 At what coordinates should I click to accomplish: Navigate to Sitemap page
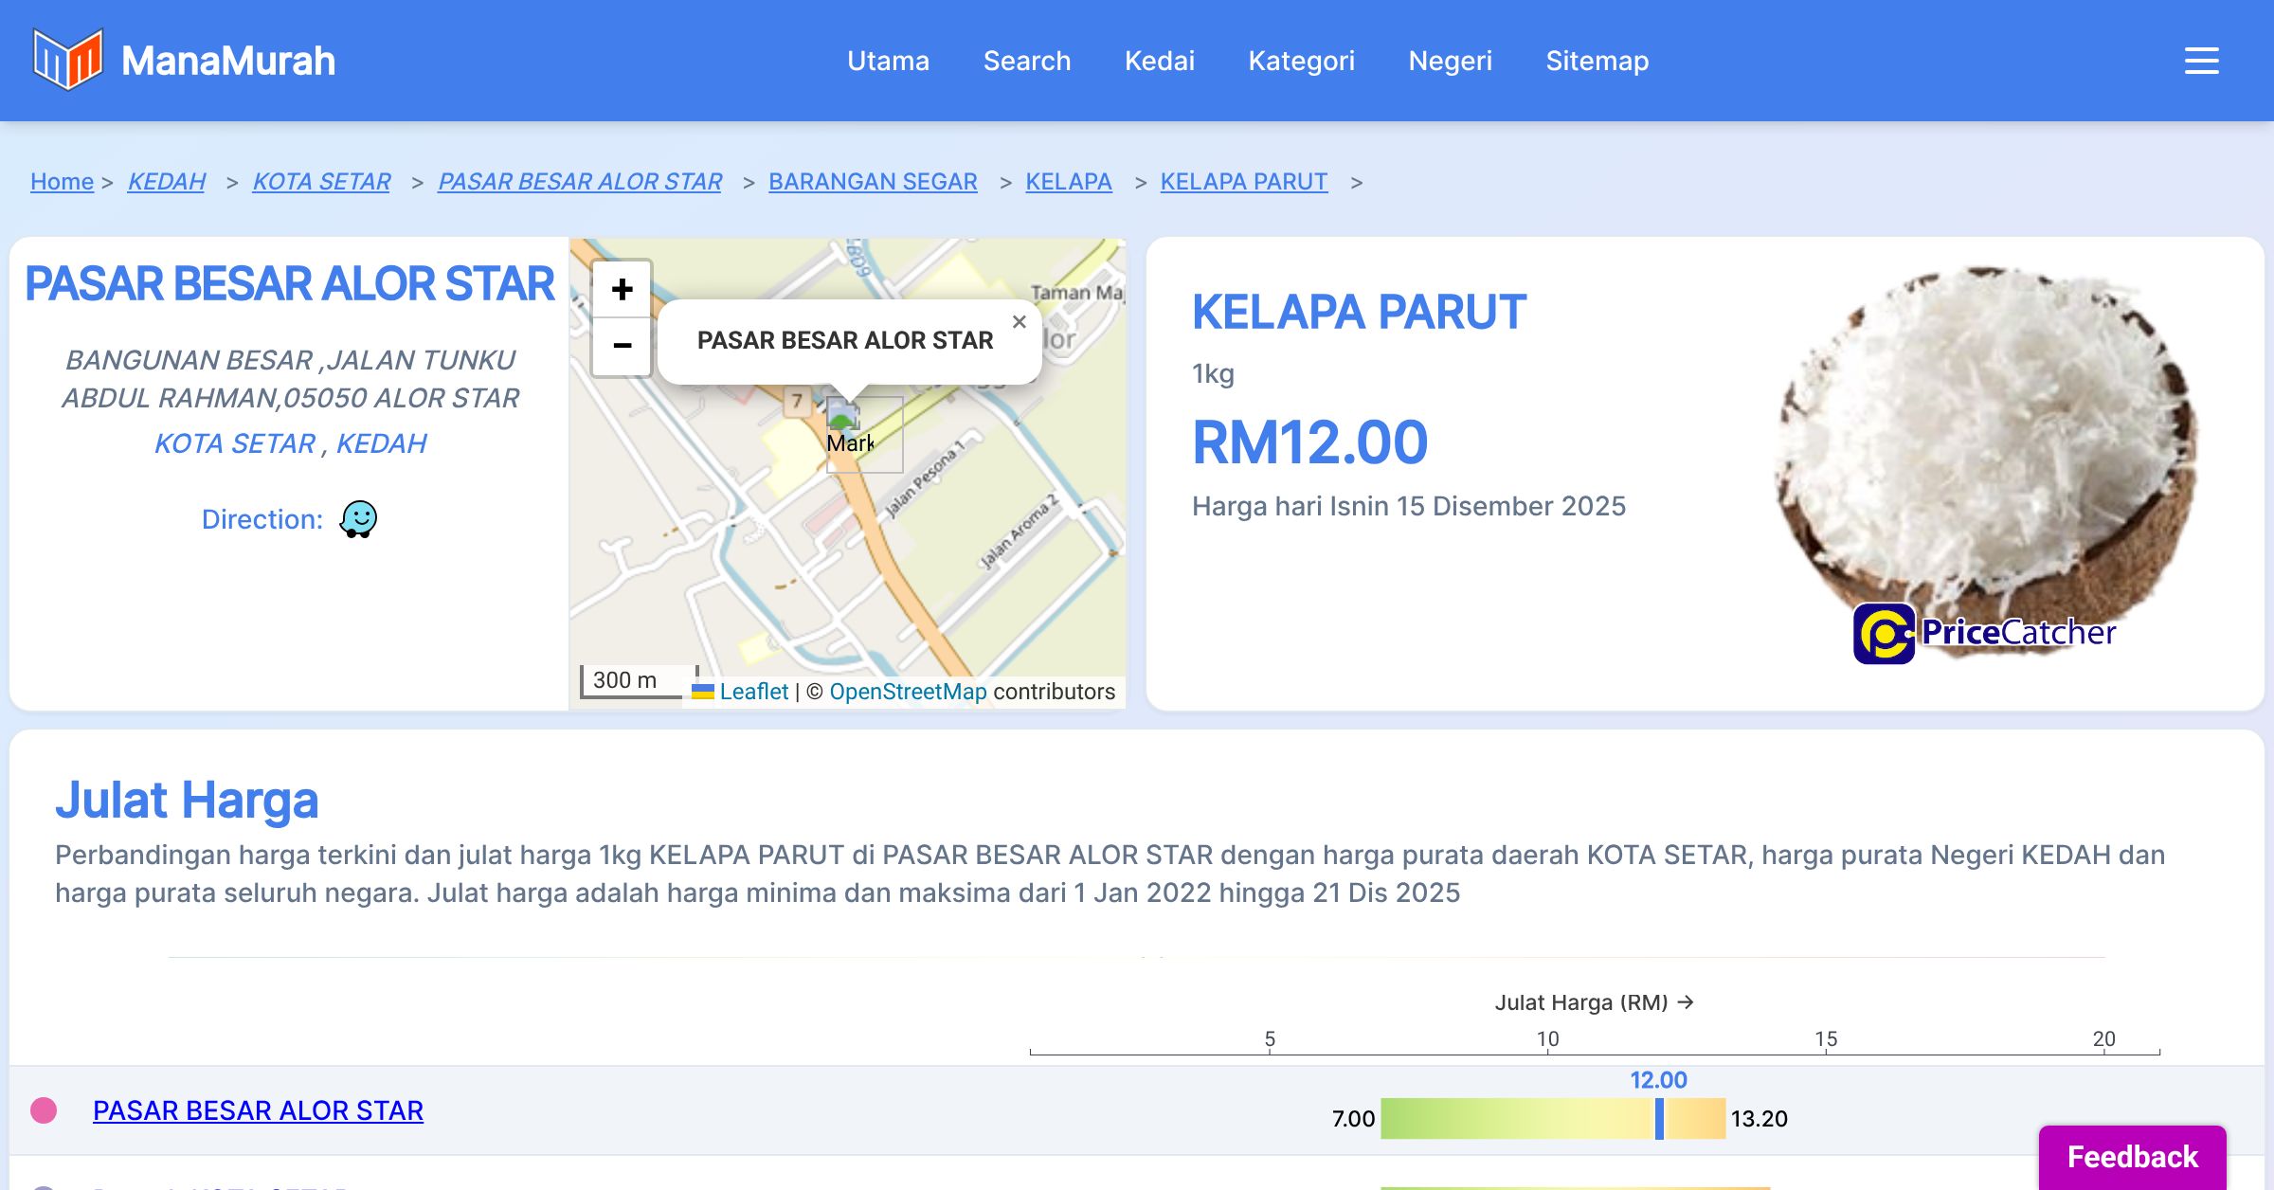click(x=1597, y=61)
